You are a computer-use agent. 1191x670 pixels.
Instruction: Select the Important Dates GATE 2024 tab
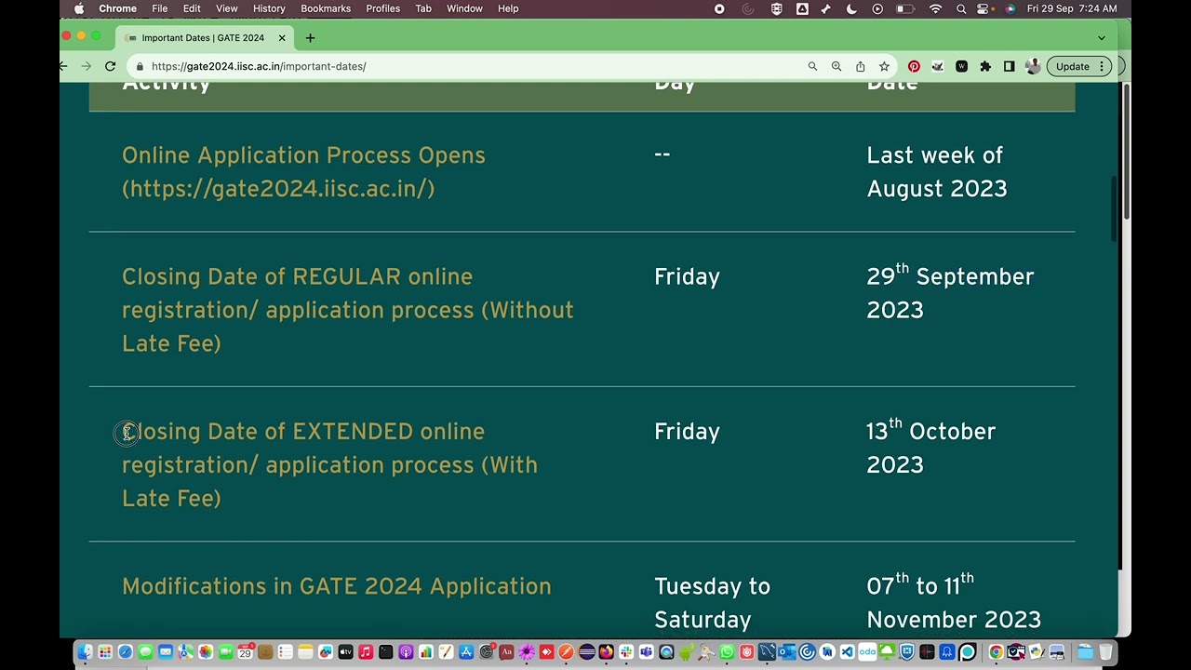[203, 38]
